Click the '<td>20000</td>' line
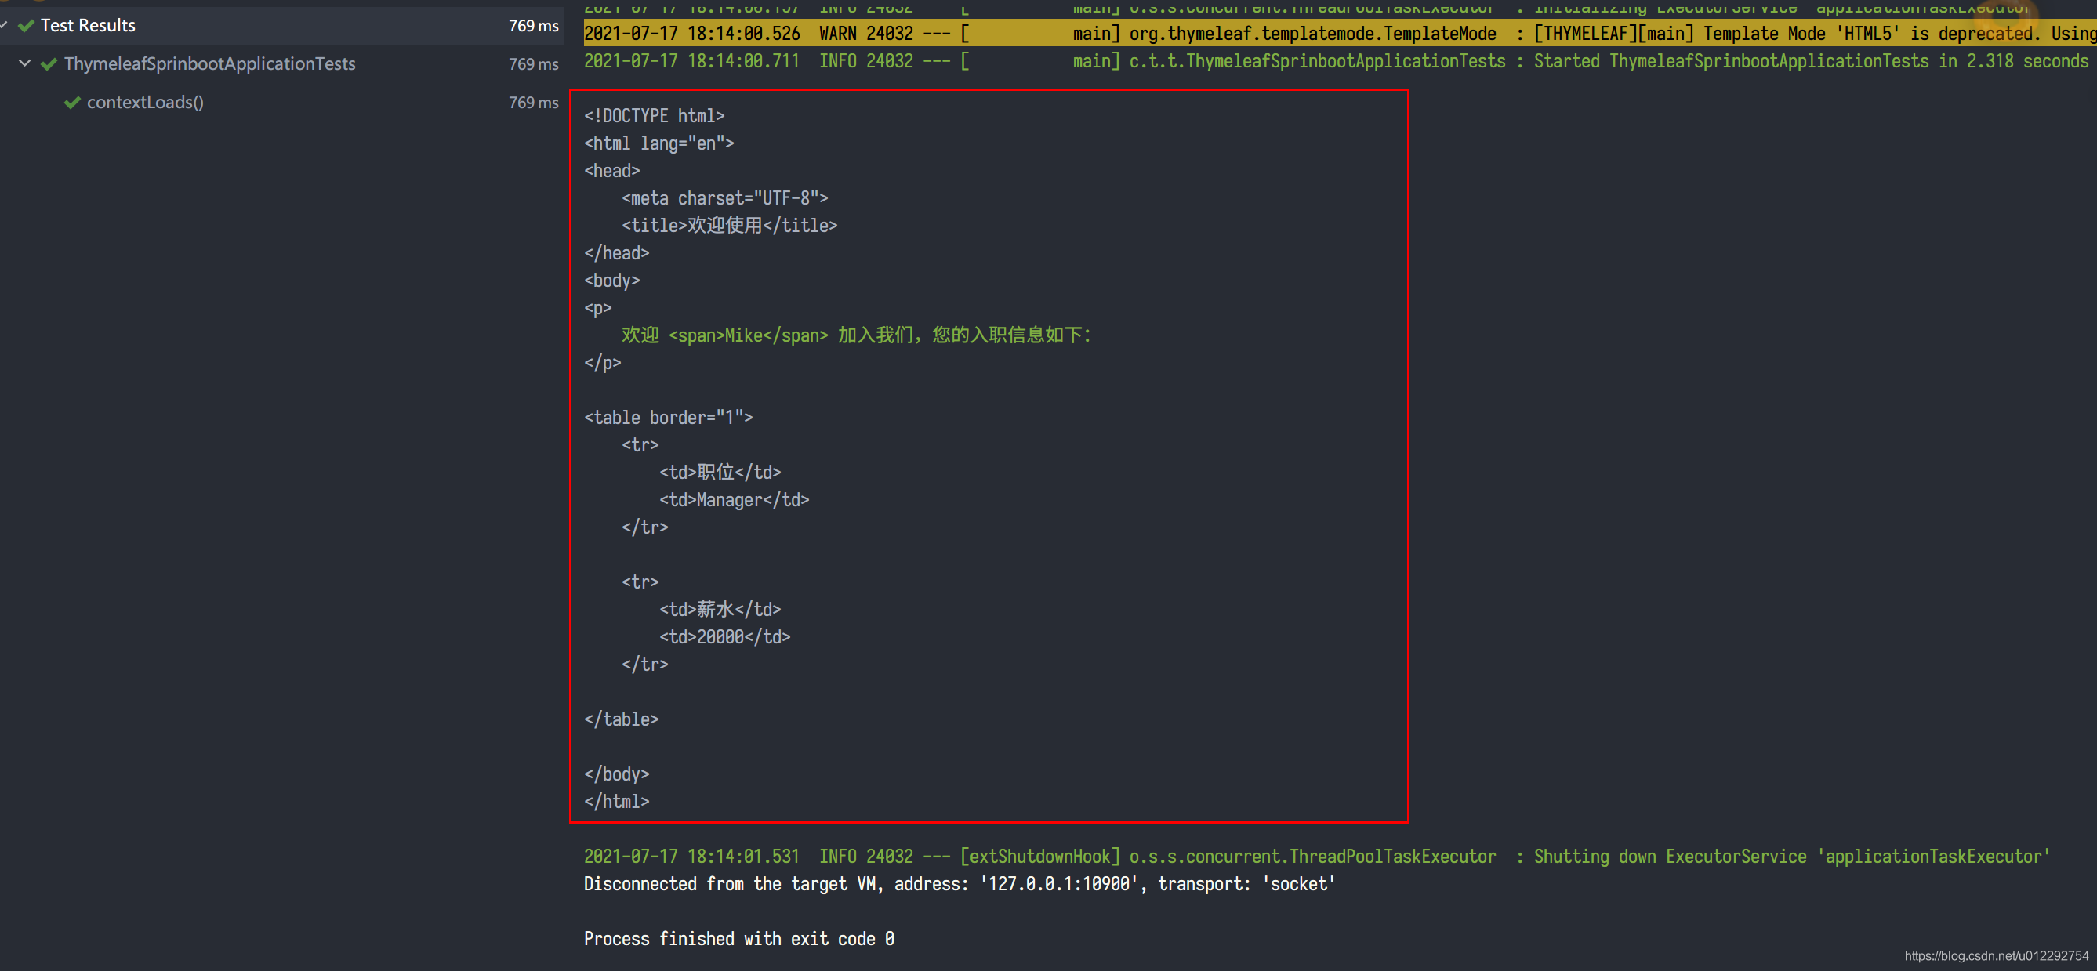The width and height of the screenshot is (2097, 971). pos(724,636)
